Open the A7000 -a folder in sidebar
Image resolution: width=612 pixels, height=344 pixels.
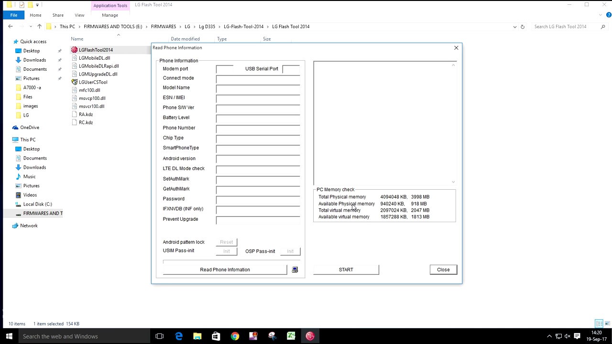tap(32, 88)
